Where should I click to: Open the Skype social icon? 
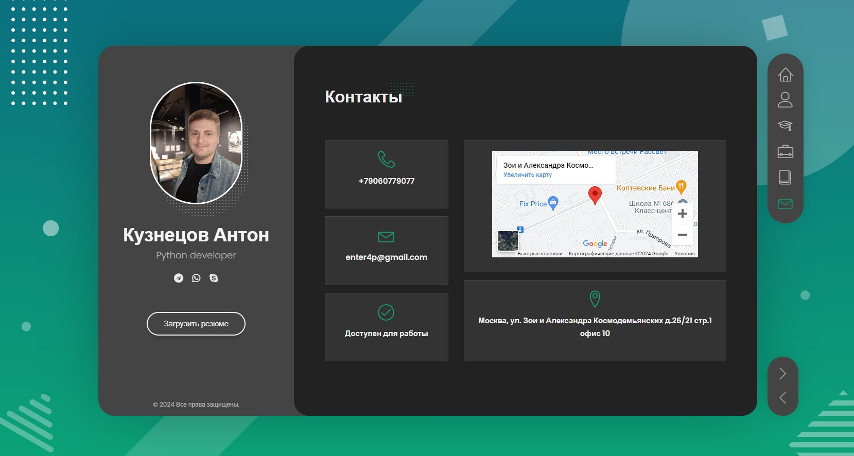(x=214, y=278)
